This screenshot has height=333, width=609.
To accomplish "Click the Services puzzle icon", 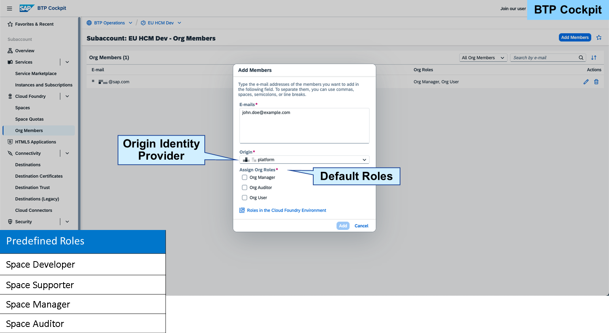I will tap(10, 62).
